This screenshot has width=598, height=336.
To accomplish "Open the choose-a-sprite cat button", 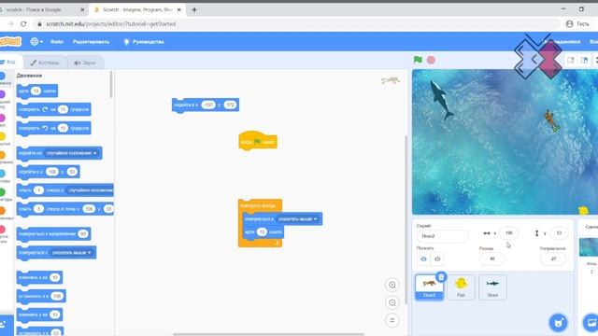I will click(x=558, y=323).
